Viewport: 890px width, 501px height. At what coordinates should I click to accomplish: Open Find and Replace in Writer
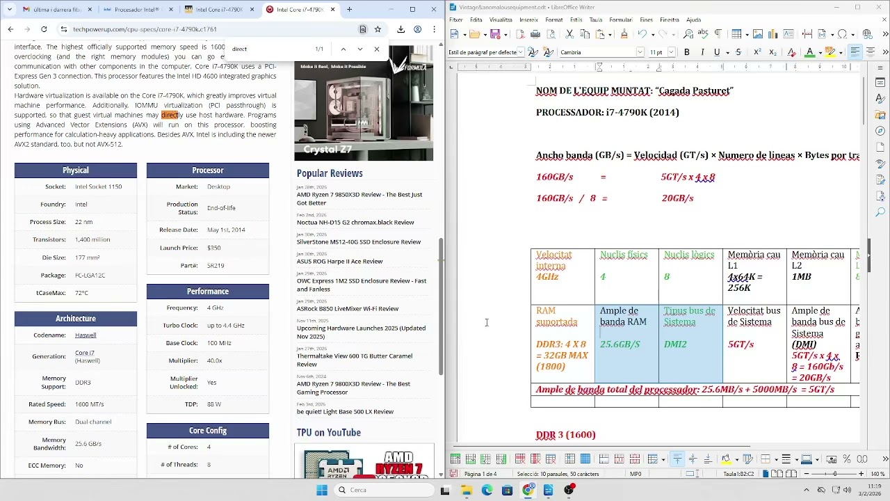(x=688, y=34)
